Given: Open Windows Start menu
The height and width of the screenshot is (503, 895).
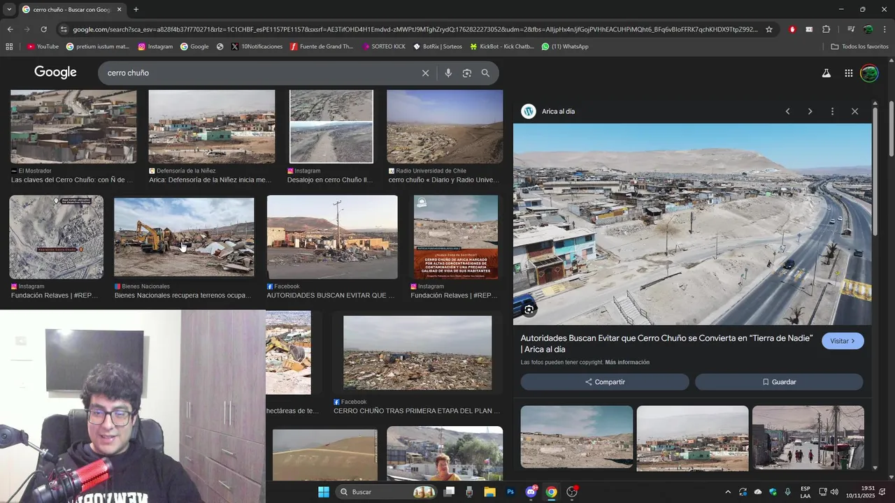Looking at the screenshot, I should tap(323, 492).
